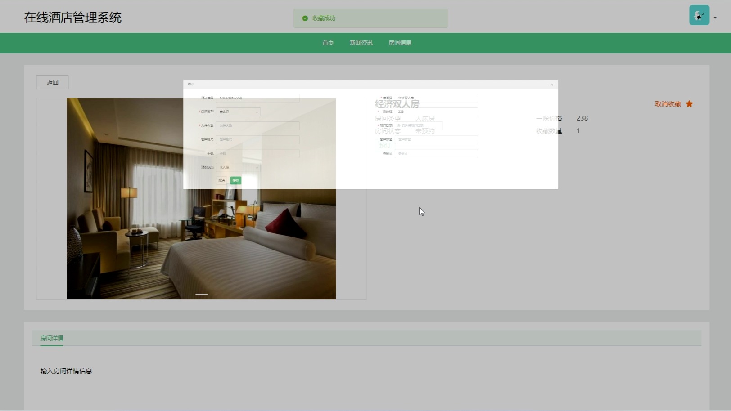Submit the booking with green 提交 button
The height and width of the screenshot is (411, 731).
pos(235,180)
